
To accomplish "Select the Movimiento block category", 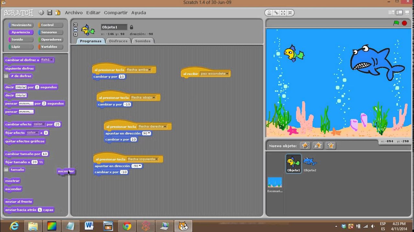I will click(21, 25).
